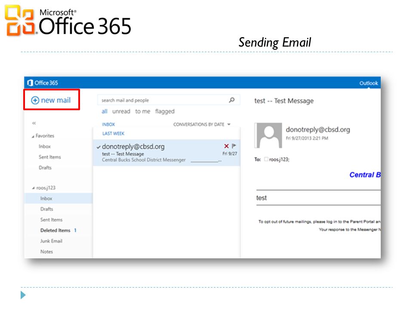Open Inbox under Favorites

click(44, 146)
